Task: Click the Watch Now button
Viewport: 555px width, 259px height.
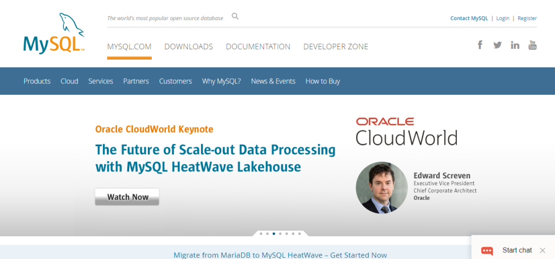Action: [127, 197]
